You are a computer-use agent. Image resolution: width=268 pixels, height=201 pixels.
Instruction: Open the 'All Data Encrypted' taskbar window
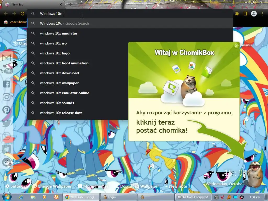click(x=193, y=197)
